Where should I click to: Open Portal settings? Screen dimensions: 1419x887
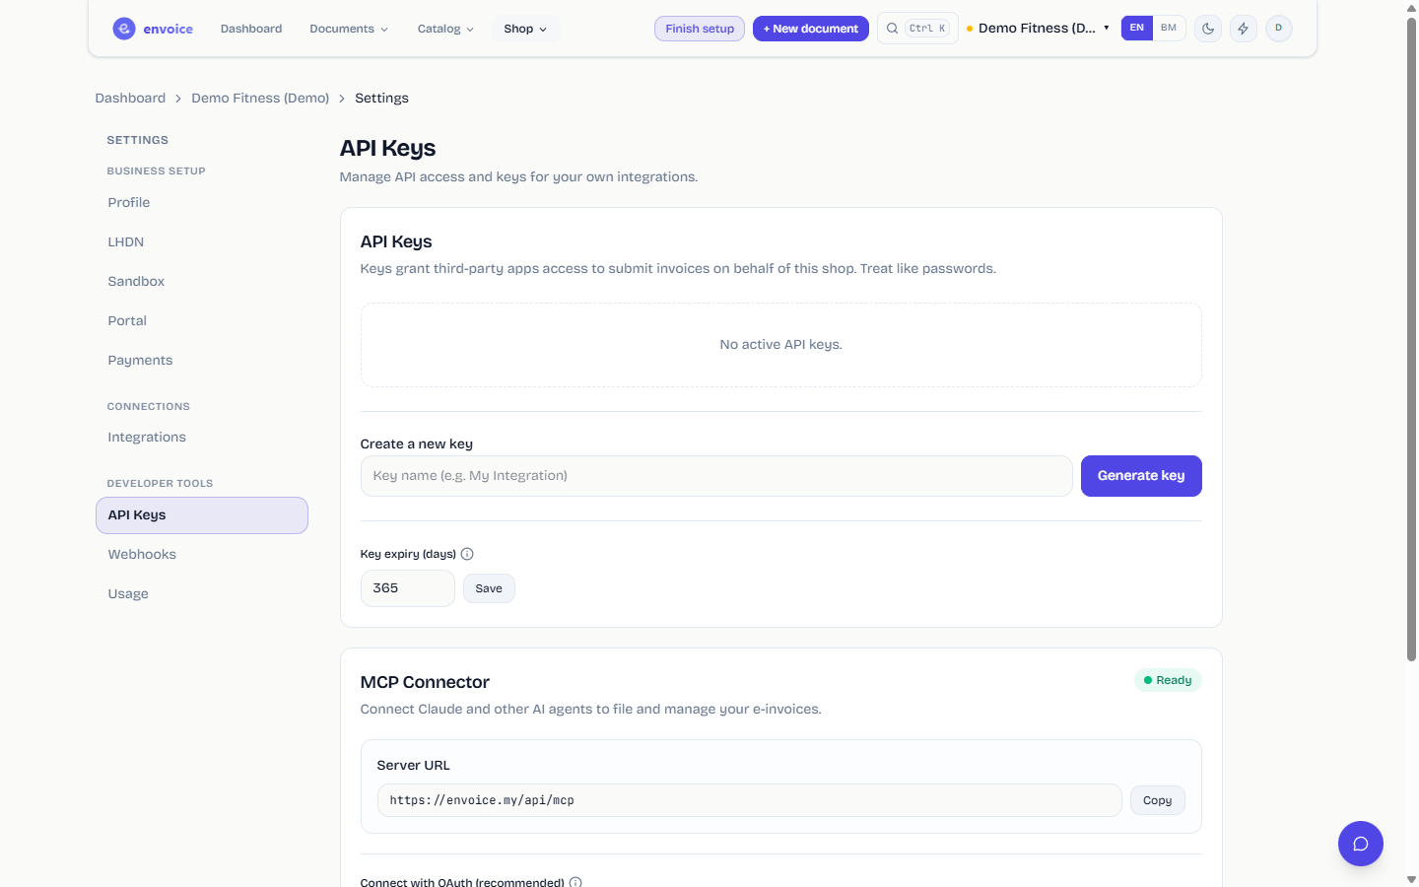202,321
